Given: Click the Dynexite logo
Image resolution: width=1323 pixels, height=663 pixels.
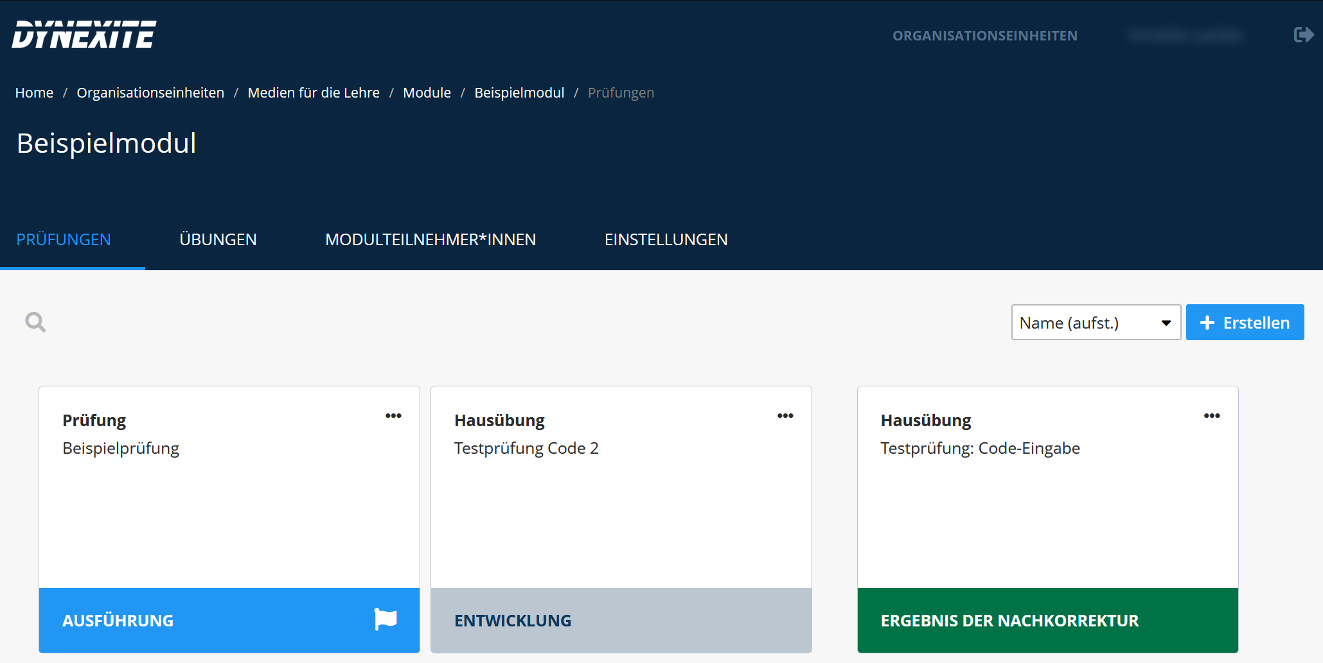Looking at the screenshot, I should pyautogui.click(x=84, y=35).
